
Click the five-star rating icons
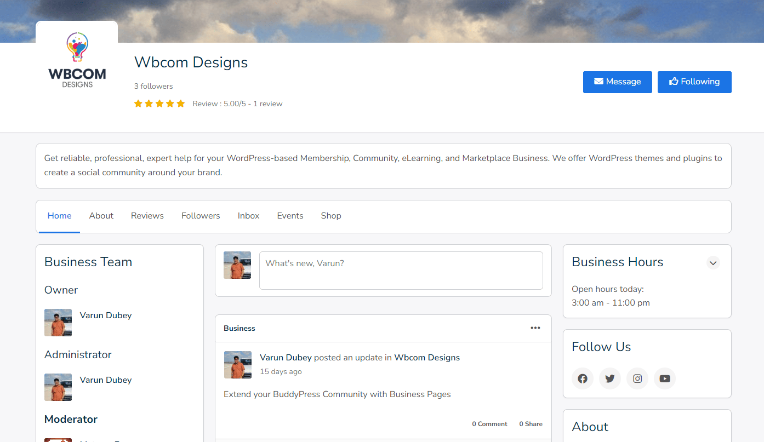tap(159, 104)
